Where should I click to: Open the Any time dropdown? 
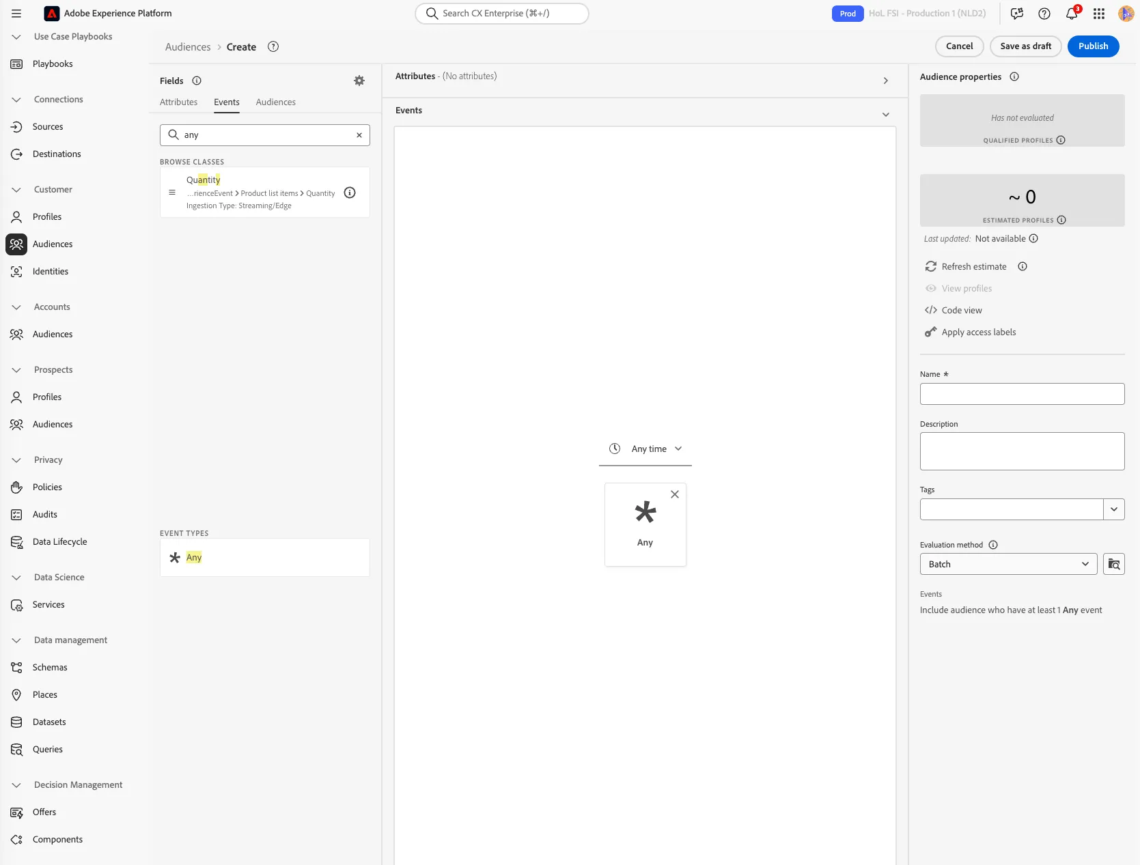pyautogui.click(x=645, y=449)
